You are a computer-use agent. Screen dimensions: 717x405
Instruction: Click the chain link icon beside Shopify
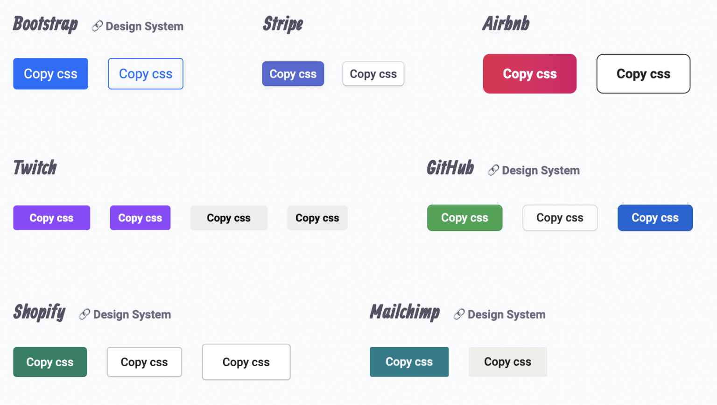click(x=84, y=314)
